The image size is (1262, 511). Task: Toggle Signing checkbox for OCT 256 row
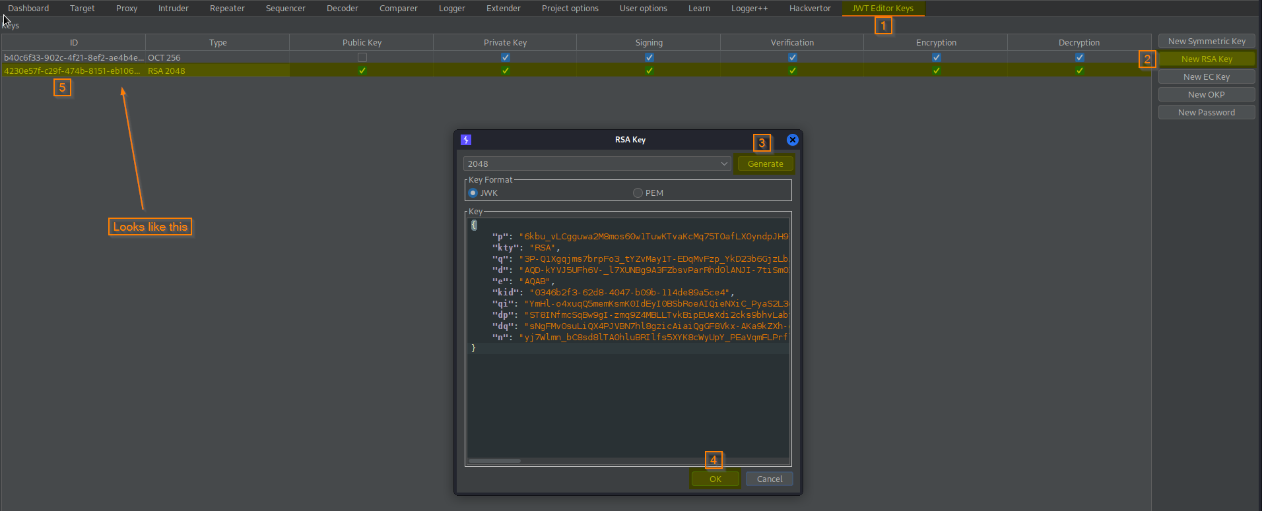point(649,57)
